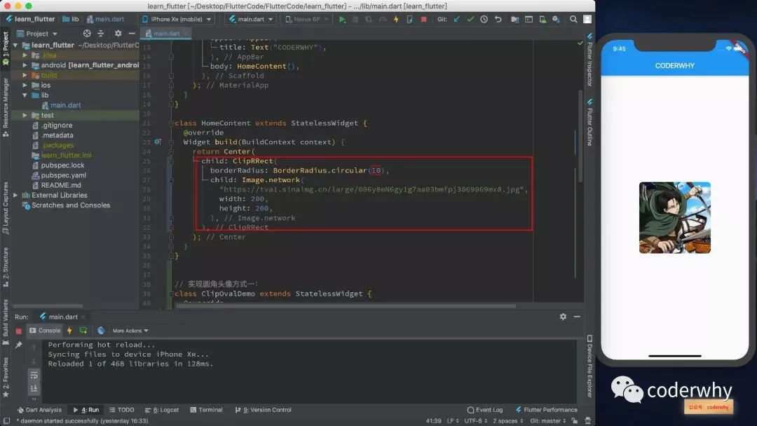The image size is (757, 426).
Task: Open Device File Explorer side tab
Action: (x=589, y=366)
